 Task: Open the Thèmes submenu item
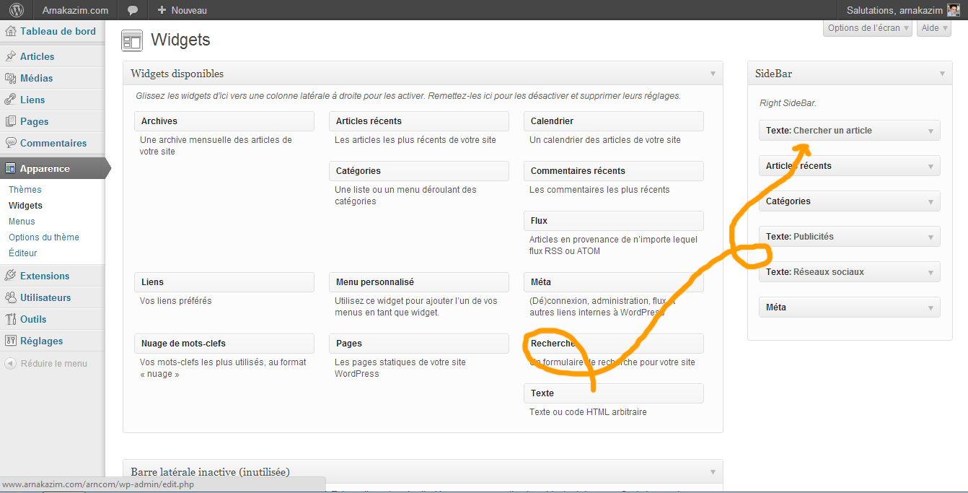25,190
